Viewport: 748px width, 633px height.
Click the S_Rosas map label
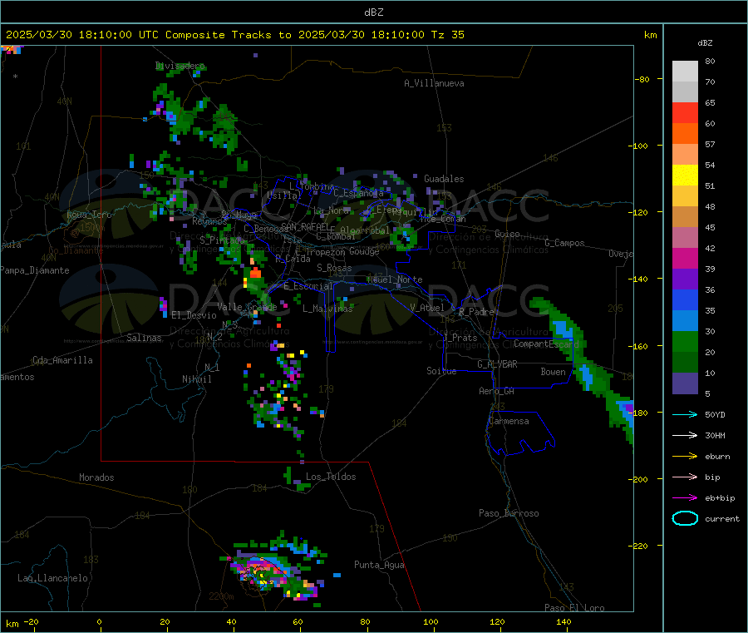[x=334, y=268]
